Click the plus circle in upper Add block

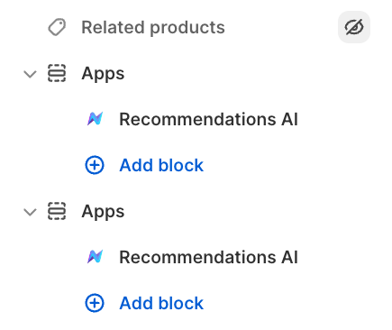tap(95, 165)
